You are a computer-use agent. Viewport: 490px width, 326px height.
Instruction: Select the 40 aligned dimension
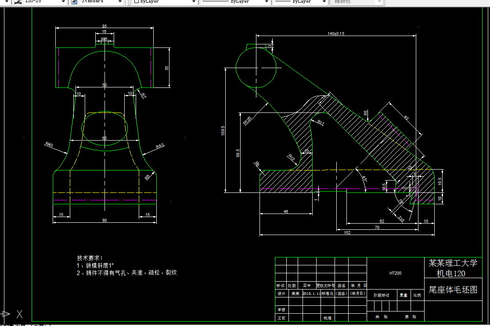coord(406,118)
